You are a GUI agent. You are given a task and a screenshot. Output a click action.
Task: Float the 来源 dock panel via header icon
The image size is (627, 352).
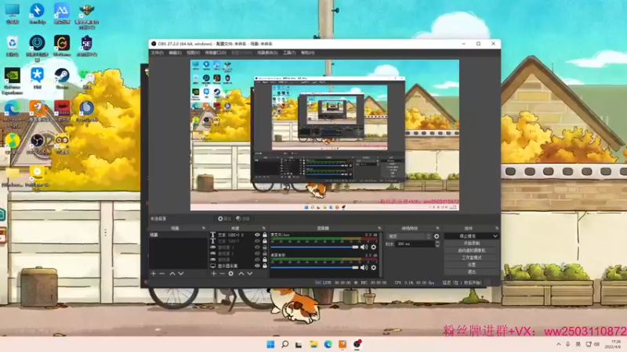coord(263,228)
